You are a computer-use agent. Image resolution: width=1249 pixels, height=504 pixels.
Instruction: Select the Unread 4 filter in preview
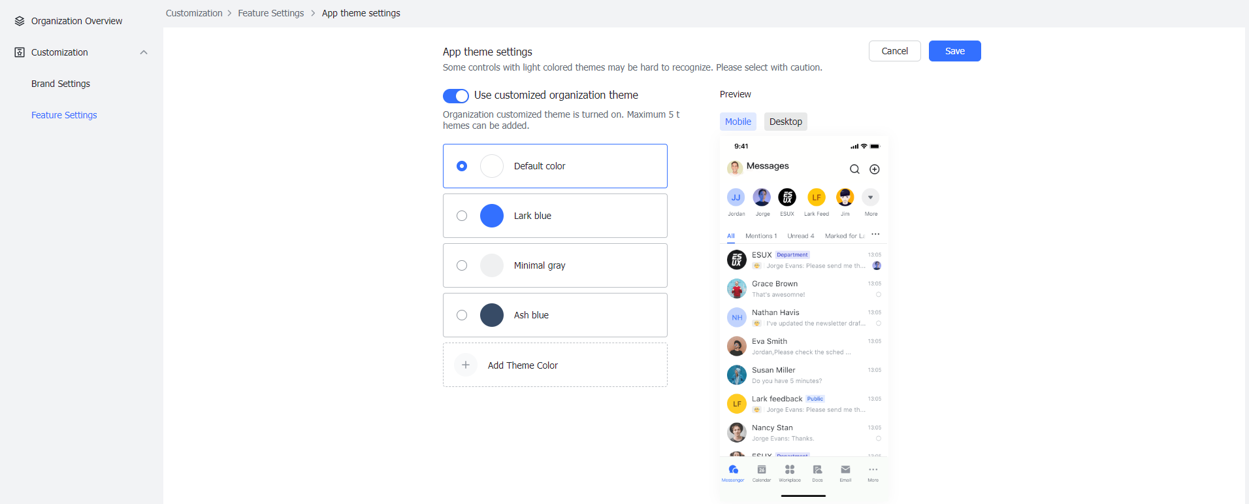801,236
